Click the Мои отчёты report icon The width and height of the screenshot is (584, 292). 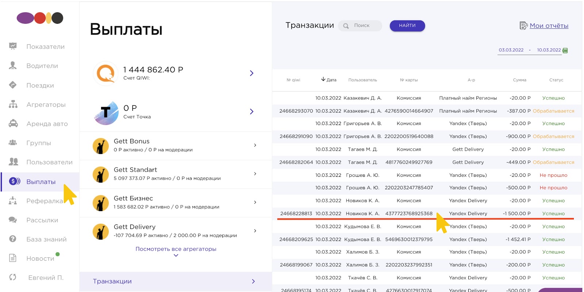524,26
